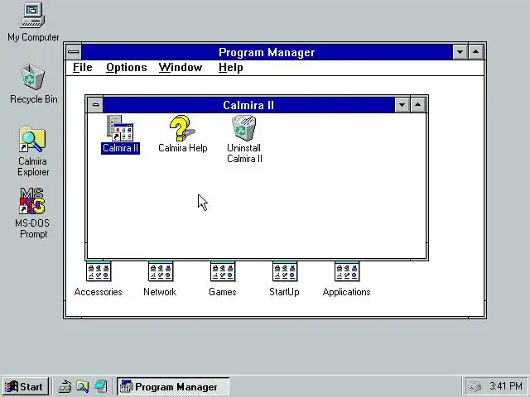The height and width of the screenshot is (397, 530).
Task: Open the StartUp program group
Action: (284, 279)
